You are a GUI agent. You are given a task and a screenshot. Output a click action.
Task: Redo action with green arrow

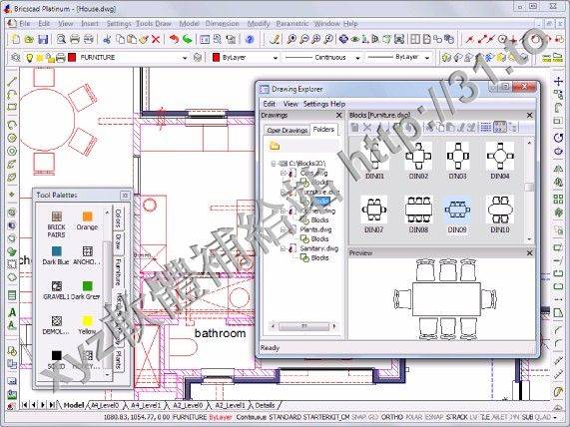pyautogui.click(x=188, y=39)
